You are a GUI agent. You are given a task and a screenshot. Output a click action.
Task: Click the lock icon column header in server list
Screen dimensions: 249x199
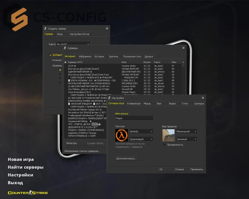click(65, 62)
